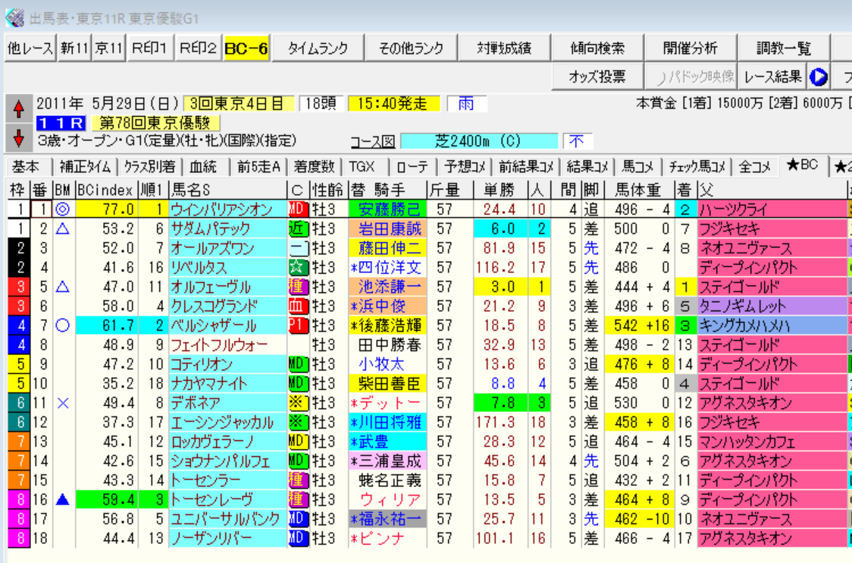The height and width of the screenshot is (563, 852).
Task: Toggle the R印2 mark button
Action: coord(198,49)
